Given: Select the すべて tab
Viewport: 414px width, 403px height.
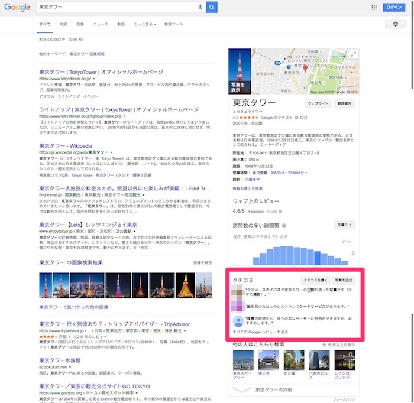Looking at the screenshot, I should (x=44, y=24).
